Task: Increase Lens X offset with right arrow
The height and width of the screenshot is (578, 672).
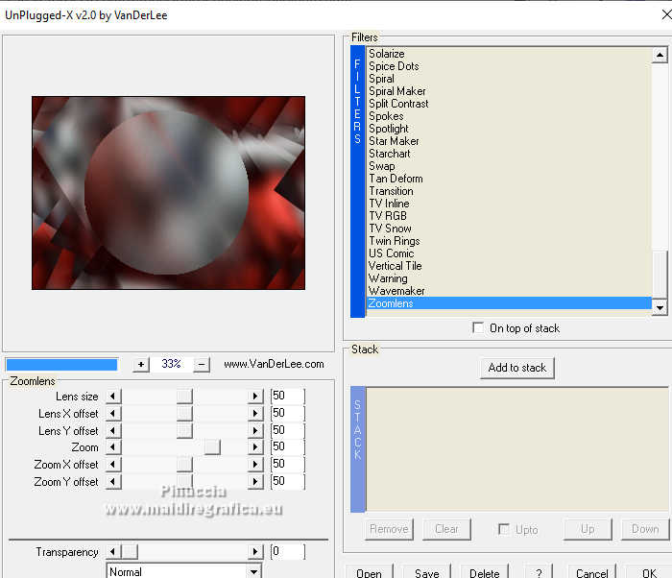Action: [x=255, y=413]
